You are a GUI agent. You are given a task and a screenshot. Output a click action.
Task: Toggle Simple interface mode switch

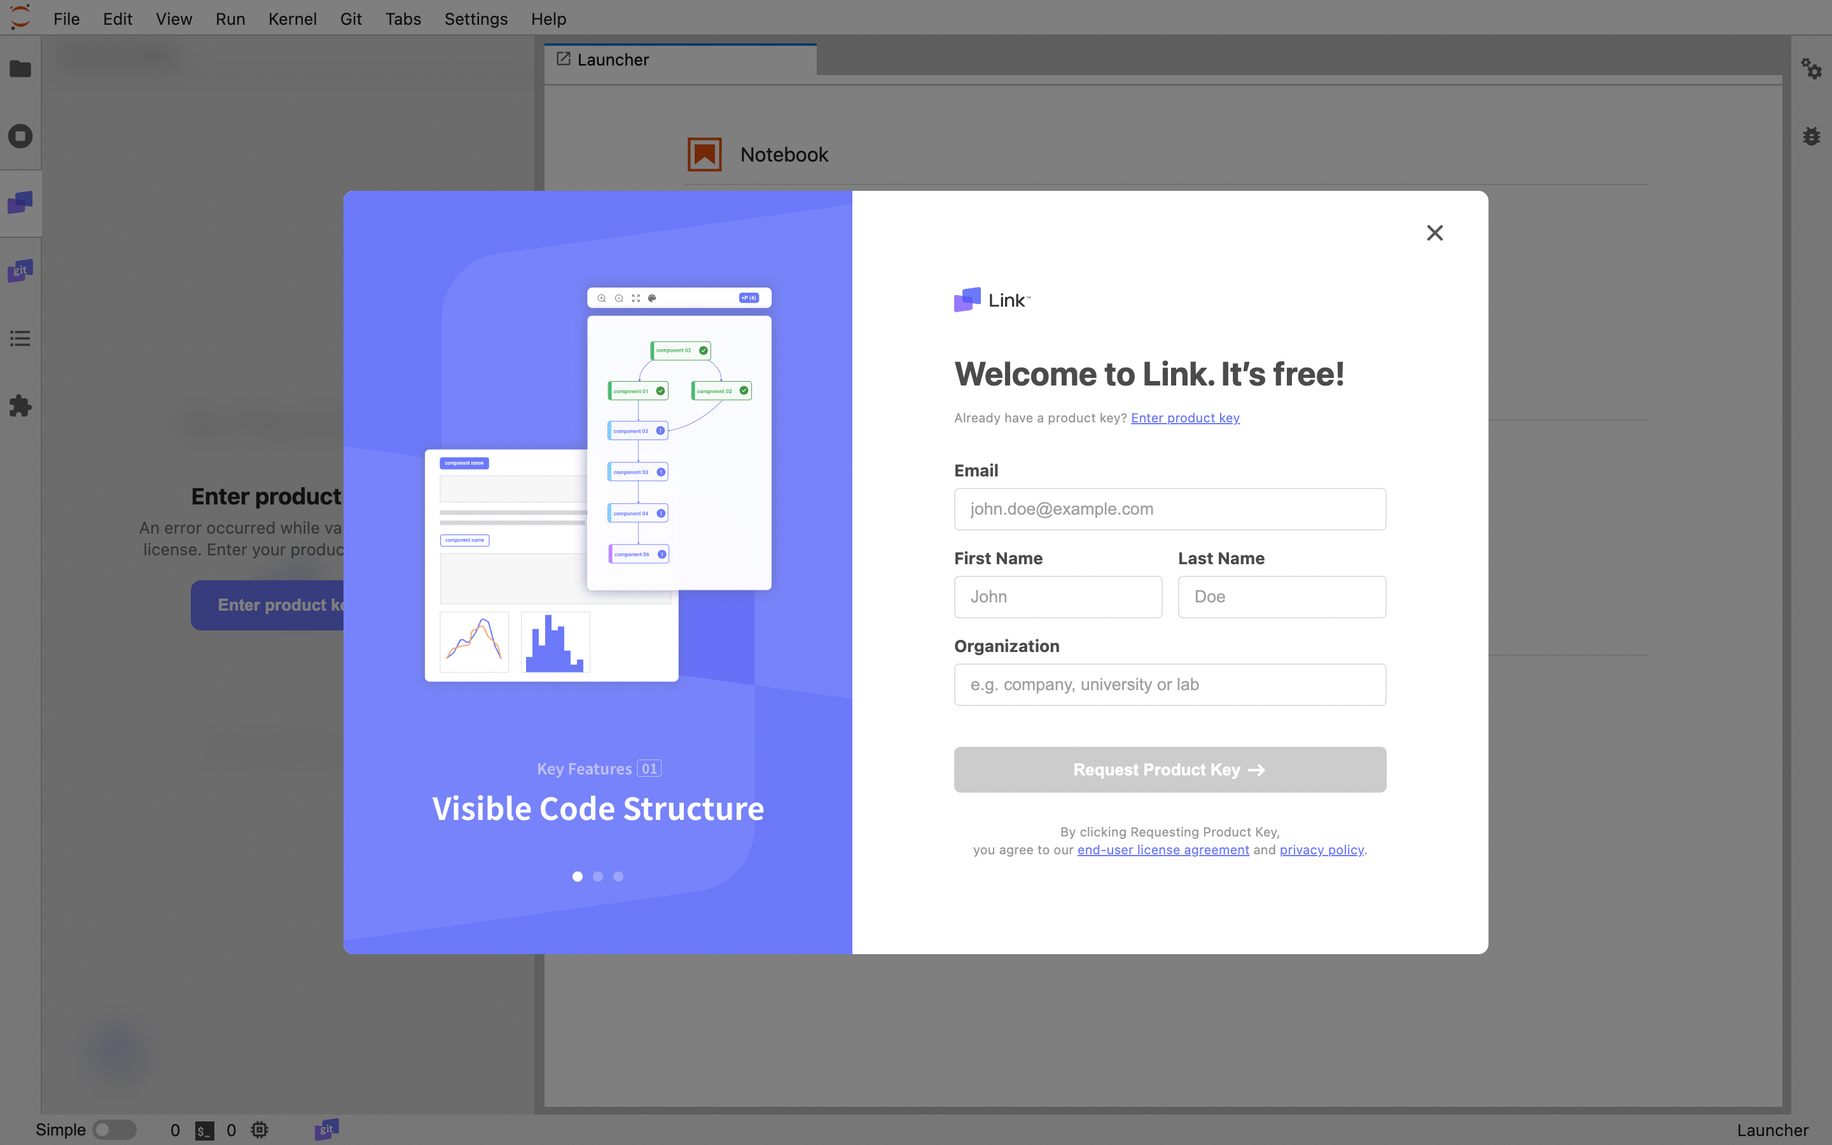pyautogui.click(x=114, y=1130)
